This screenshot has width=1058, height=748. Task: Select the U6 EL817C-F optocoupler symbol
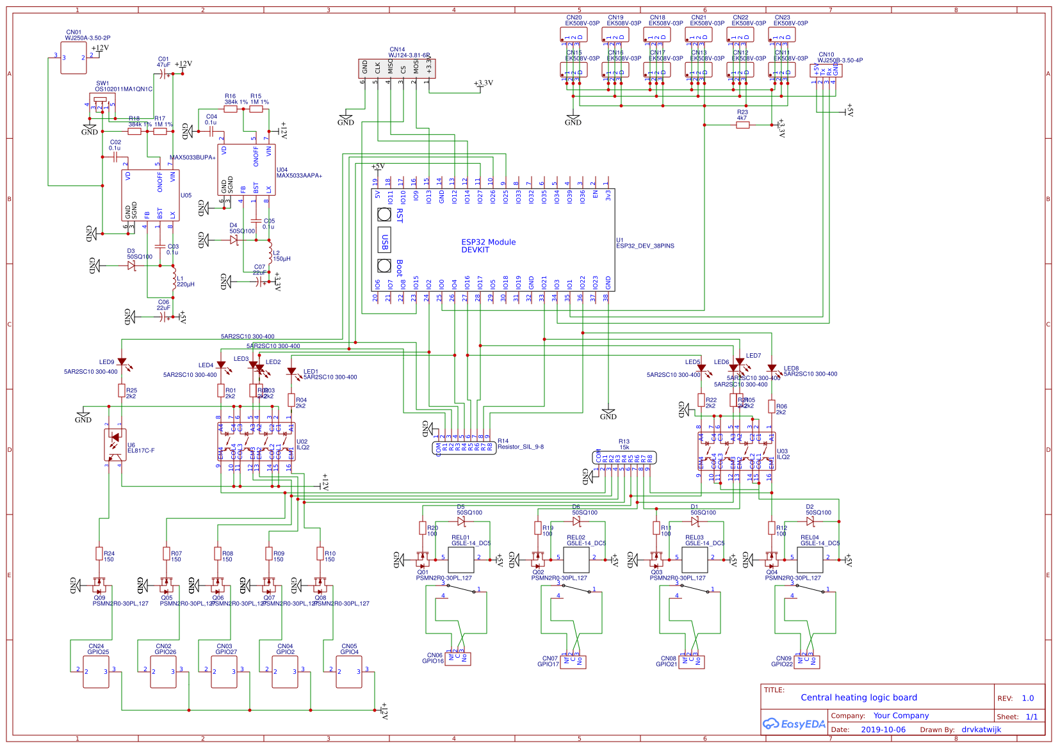tap(115, 445)
